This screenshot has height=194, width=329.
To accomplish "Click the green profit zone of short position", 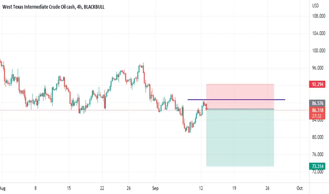I will [240, 138].
